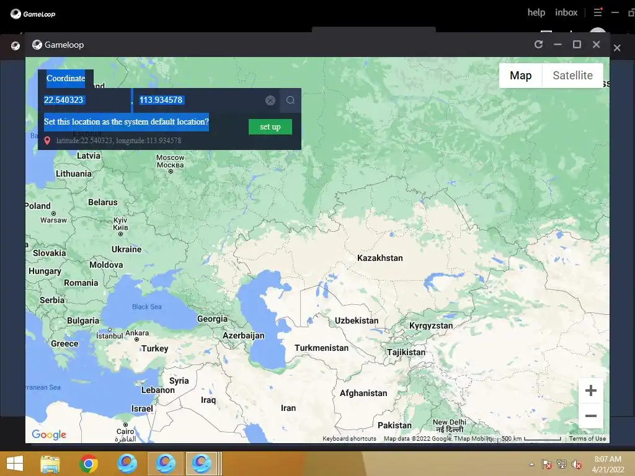Click Georgia label on the map
This screenshot has width=635, height=476.
(x=212, y=319)
